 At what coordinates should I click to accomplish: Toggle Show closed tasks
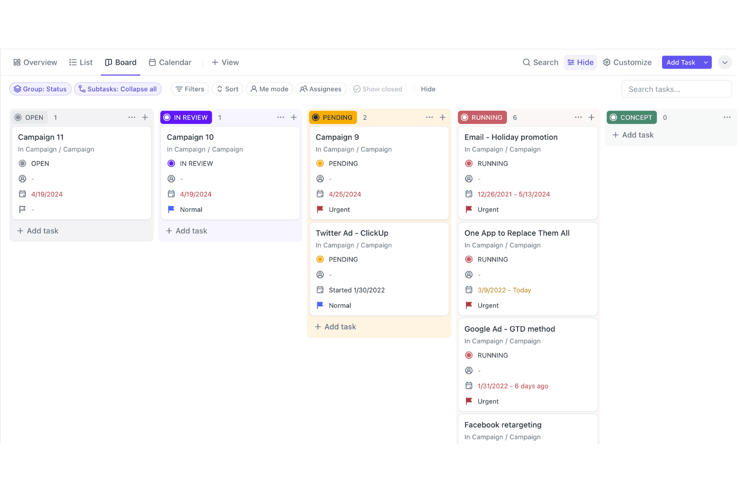pyautogui.click(x=378, y=89)
